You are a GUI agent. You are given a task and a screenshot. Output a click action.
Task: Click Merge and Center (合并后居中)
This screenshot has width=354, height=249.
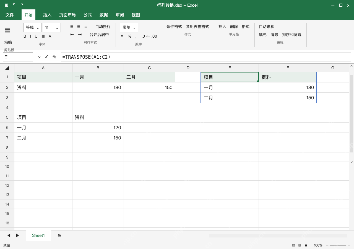tap(99, 35)
